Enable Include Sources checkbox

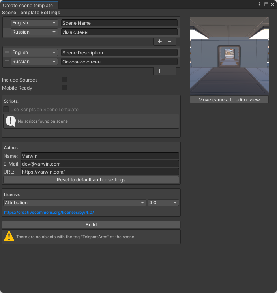coord(64,80)
